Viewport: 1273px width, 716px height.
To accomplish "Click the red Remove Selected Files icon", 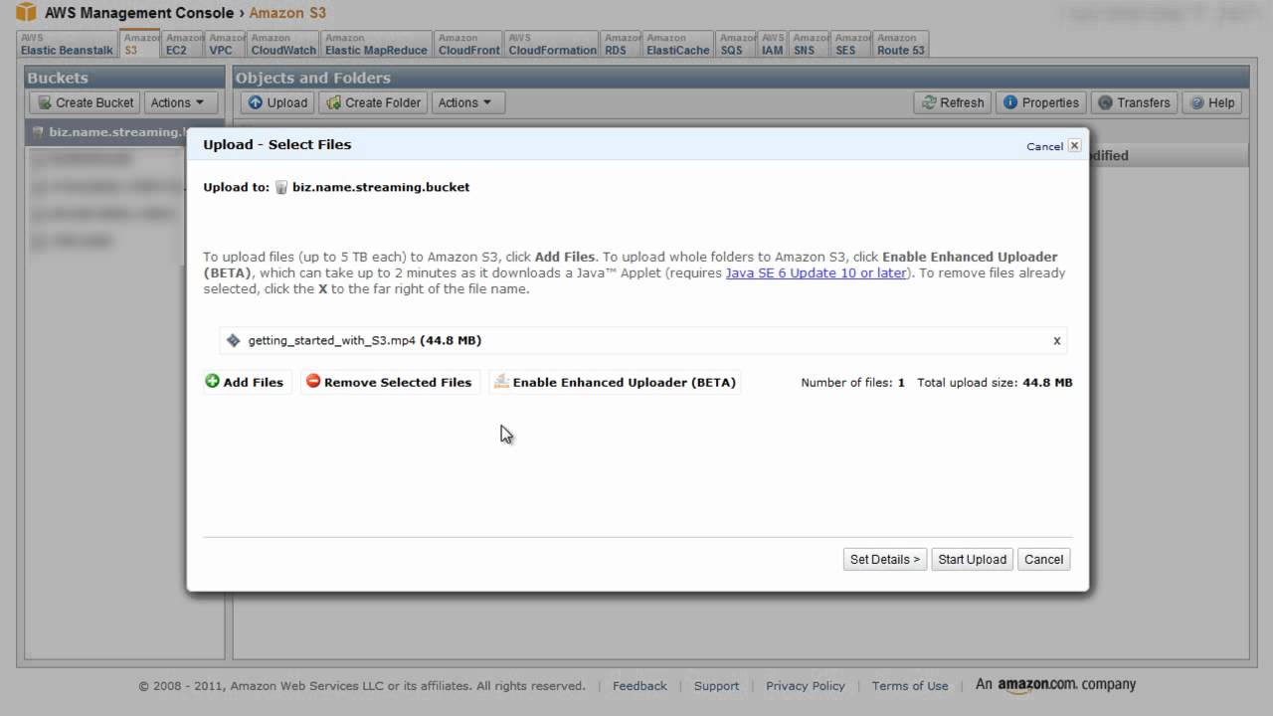I will 313,381.
